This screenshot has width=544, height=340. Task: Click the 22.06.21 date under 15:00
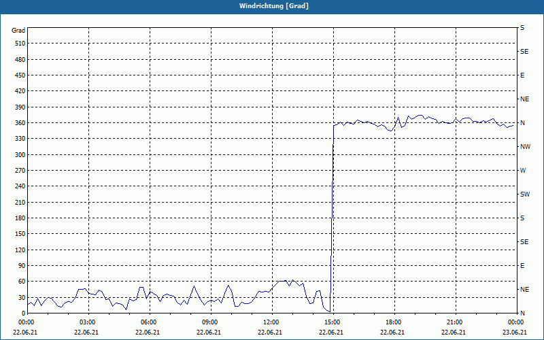click(331, 333)
